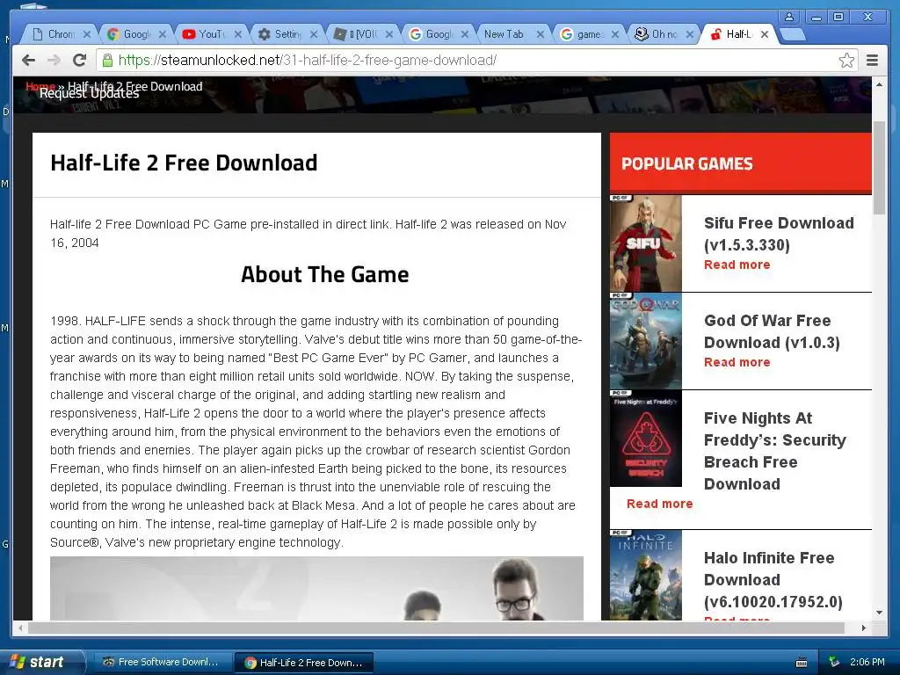This screenshot has height=675, width=900.
Task: Click the FNAF Security Breach cover thumbnail
Action: tap(646, 439)
